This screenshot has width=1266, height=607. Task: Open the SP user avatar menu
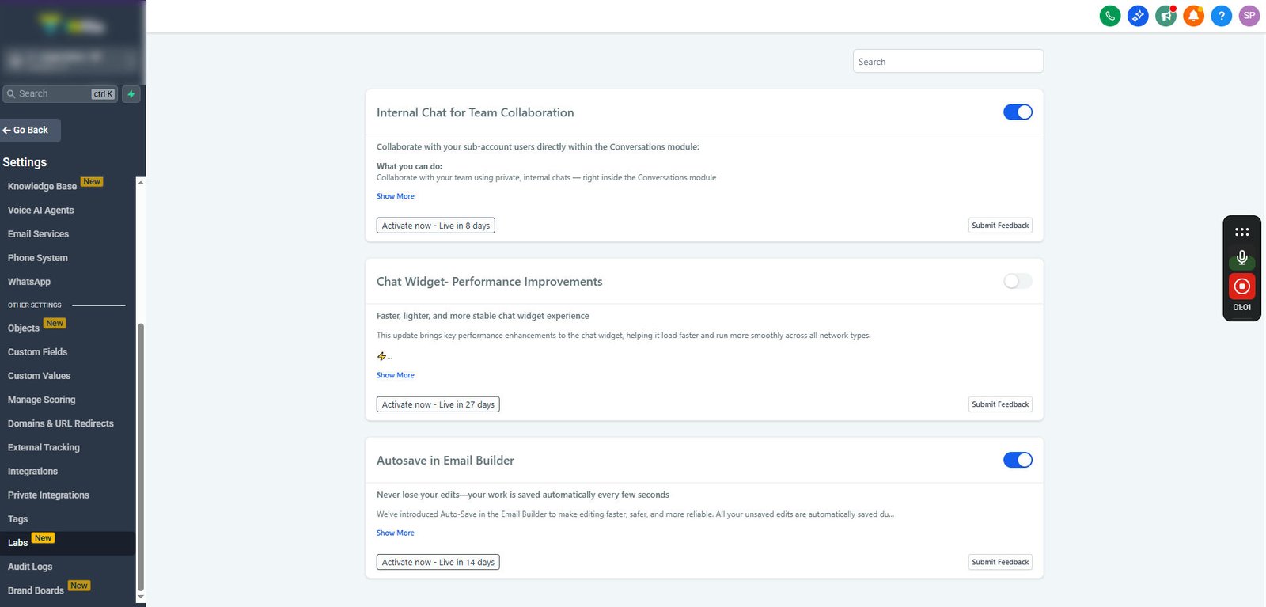(1249, 15)
